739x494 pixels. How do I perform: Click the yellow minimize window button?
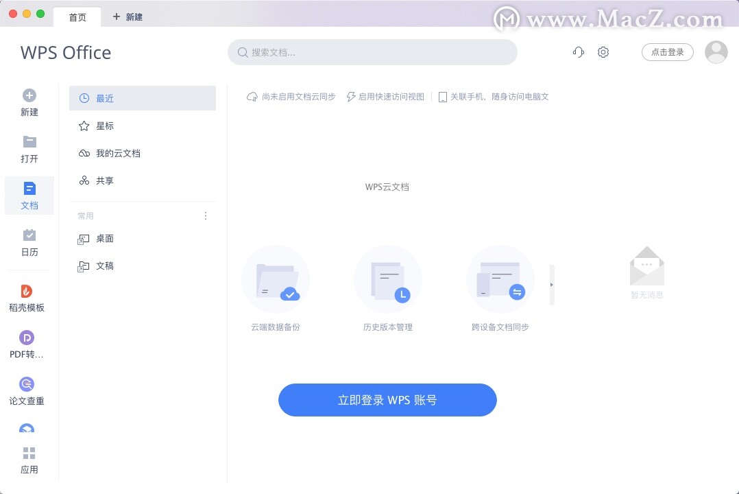(x=27, y=14)
